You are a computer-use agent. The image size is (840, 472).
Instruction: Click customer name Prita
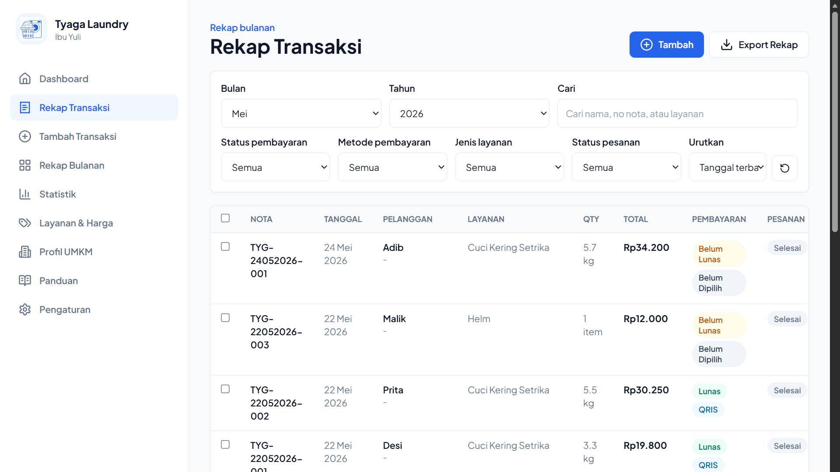393,390
